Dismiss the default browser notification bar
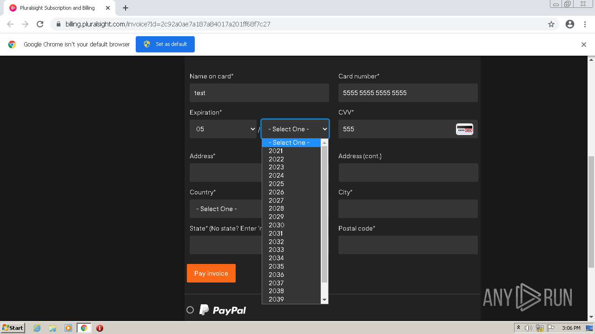The width and height of the screenshot is (595, 334). pos(584,45)
